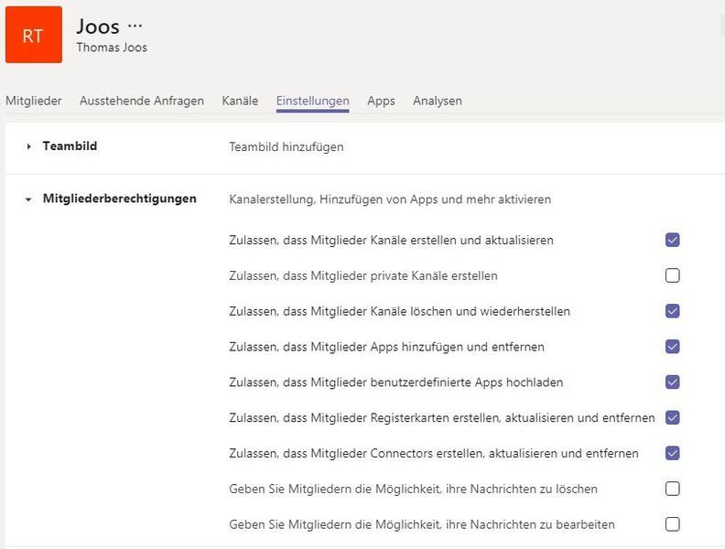Collapse the Mitgliederberechtigungen section arrow
Viewport: 725px width, 549px height.
pyautogui.click(x=28, y=199)
